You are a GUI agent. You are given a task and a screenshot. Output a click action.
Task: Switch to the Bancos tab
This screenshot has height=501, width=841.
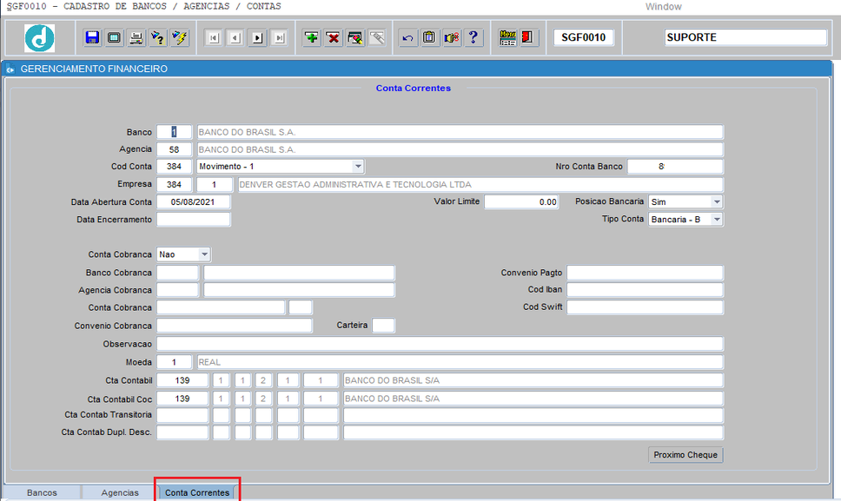coord(42,492)
